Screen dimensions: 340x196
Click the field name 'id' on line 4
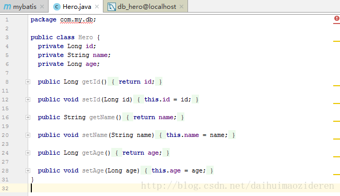(x=89, y=46)
